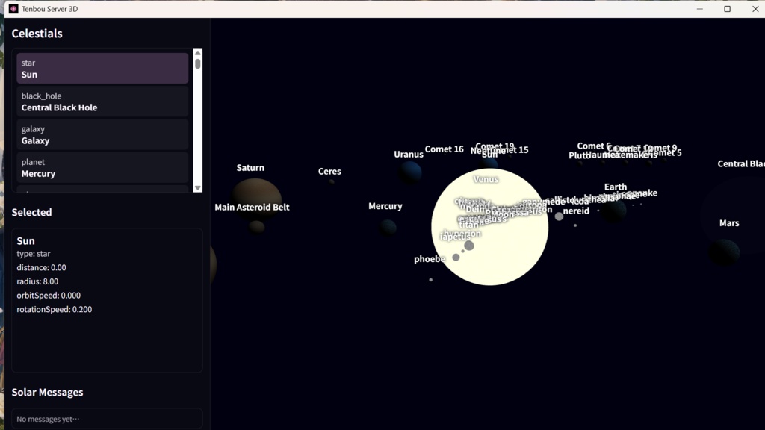Image resolution: width=765 pixels, height=430 pixels.
Task: Click Mars on the right side
Action: tap(728, 222)
